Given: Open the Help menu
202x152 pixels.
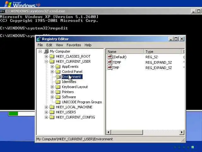Looking at the screenshot, I should click(x=88, y=45).
